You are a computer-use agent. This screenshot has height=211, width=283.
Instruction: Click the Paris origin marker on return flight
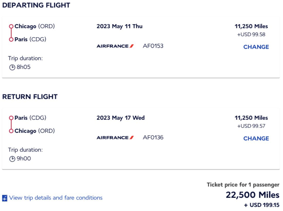tap(11, 118)
